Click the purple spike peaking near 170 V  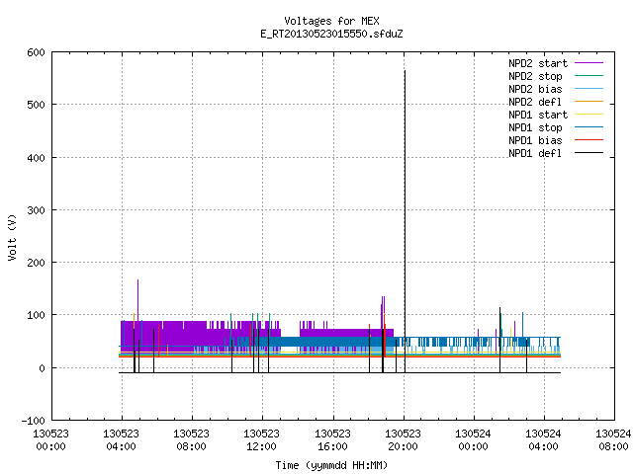click(137, 300)
